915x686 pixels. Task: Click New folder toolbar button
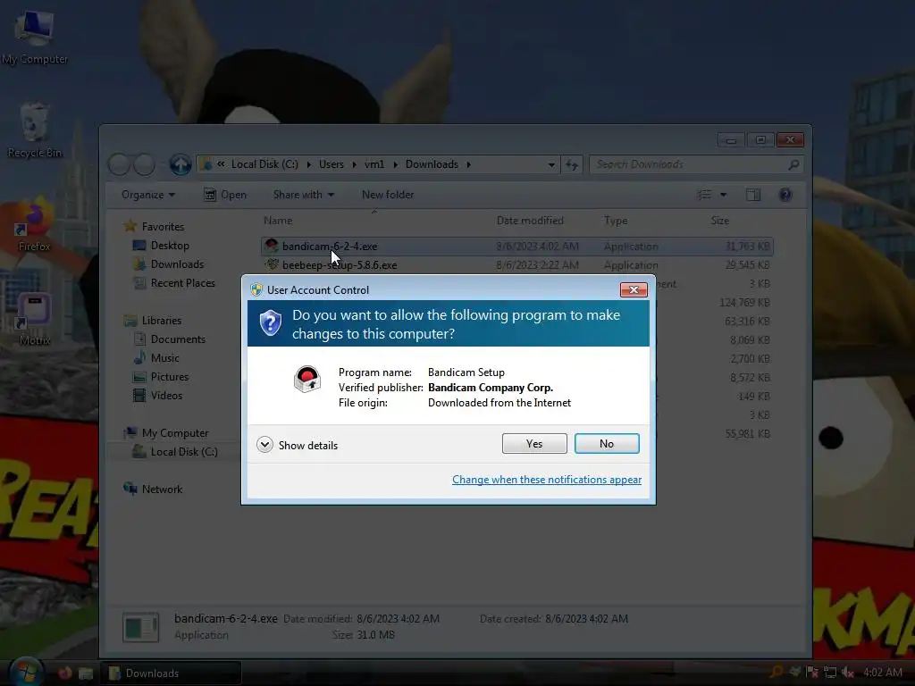click(x=388, y=195)
